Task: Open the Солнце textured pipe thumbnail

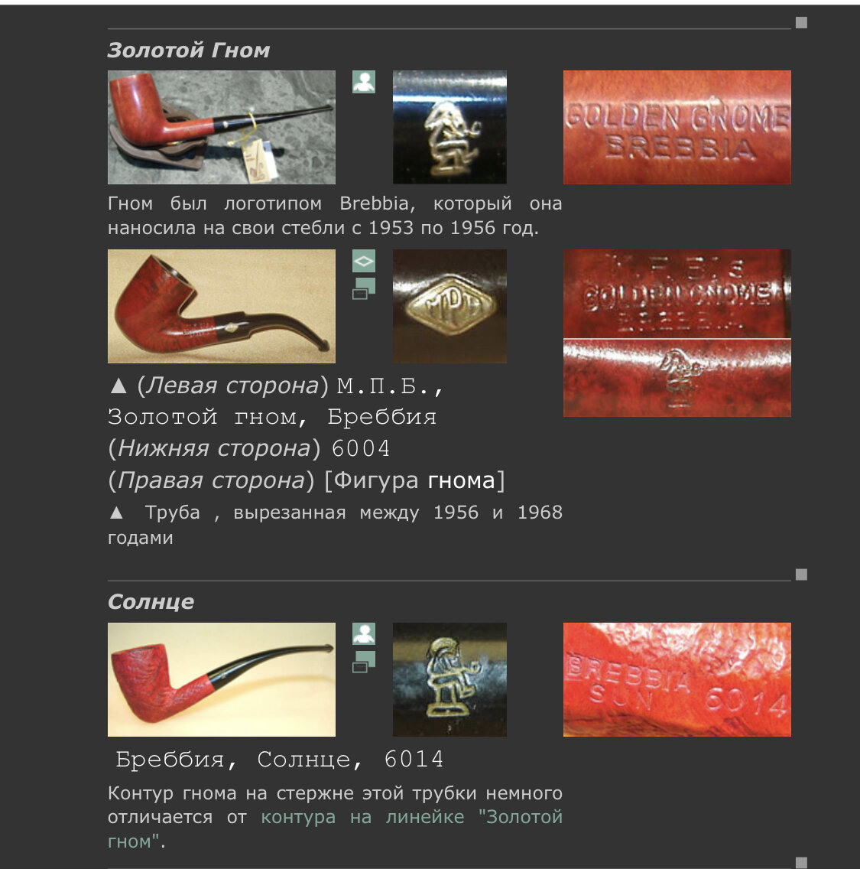Action: [x=222, y=679]
